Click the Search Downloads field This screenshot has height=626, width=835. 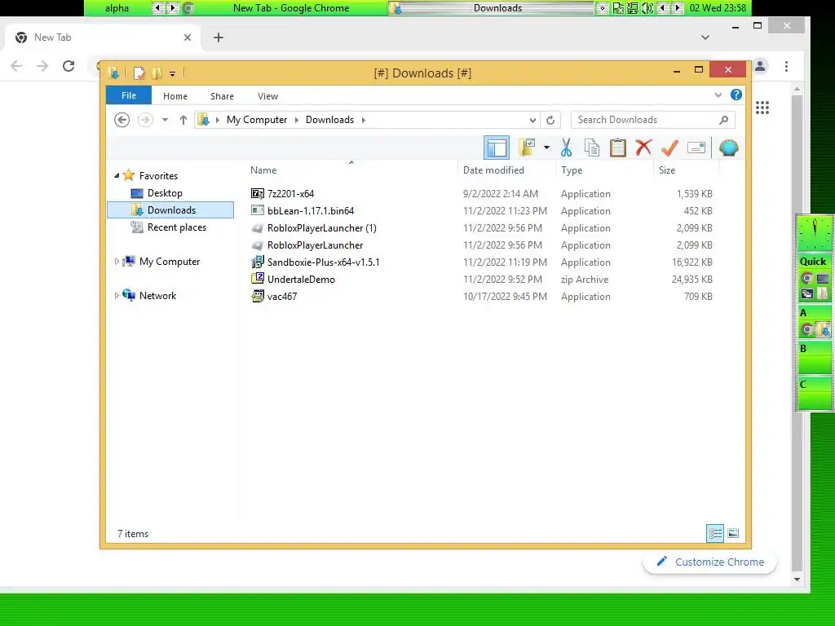653,120
